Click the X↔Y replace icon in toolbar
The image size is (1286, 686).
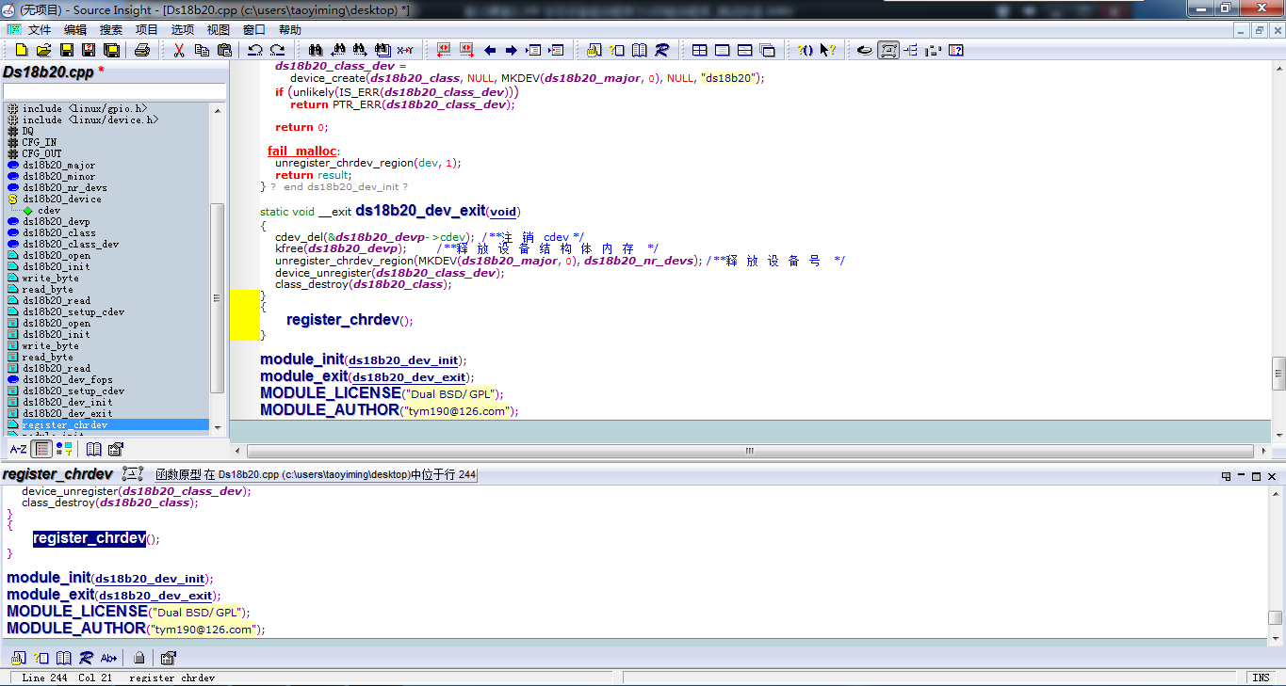click(405, 50)
